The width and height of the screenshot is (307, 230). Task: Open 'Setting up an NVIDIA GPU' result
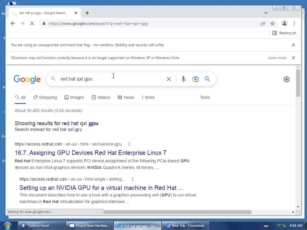101,188
